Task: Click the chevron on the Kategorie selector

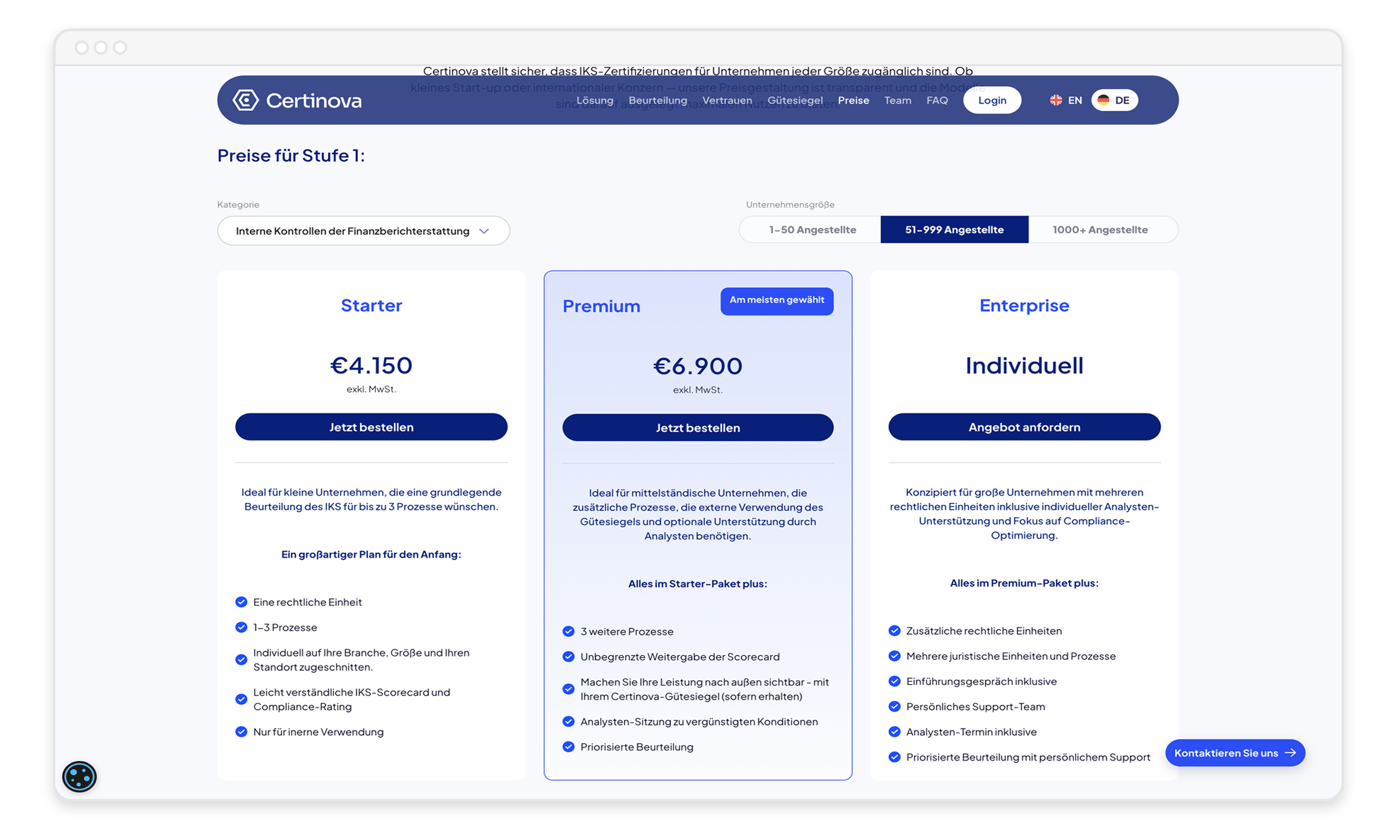Action: (x=485, y=230)
